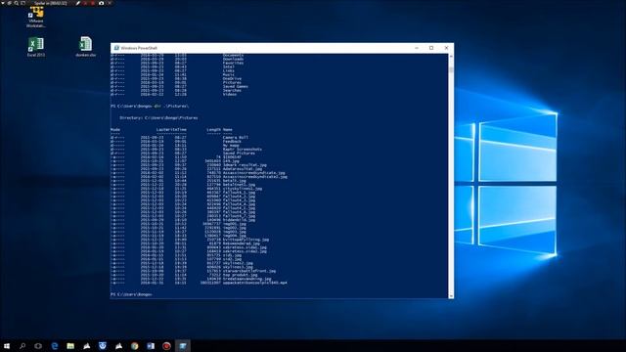Screen dimensions: 626x352
Task: Click the PowerShell vertical scrollbar thumb
Action: pos(451,69)
